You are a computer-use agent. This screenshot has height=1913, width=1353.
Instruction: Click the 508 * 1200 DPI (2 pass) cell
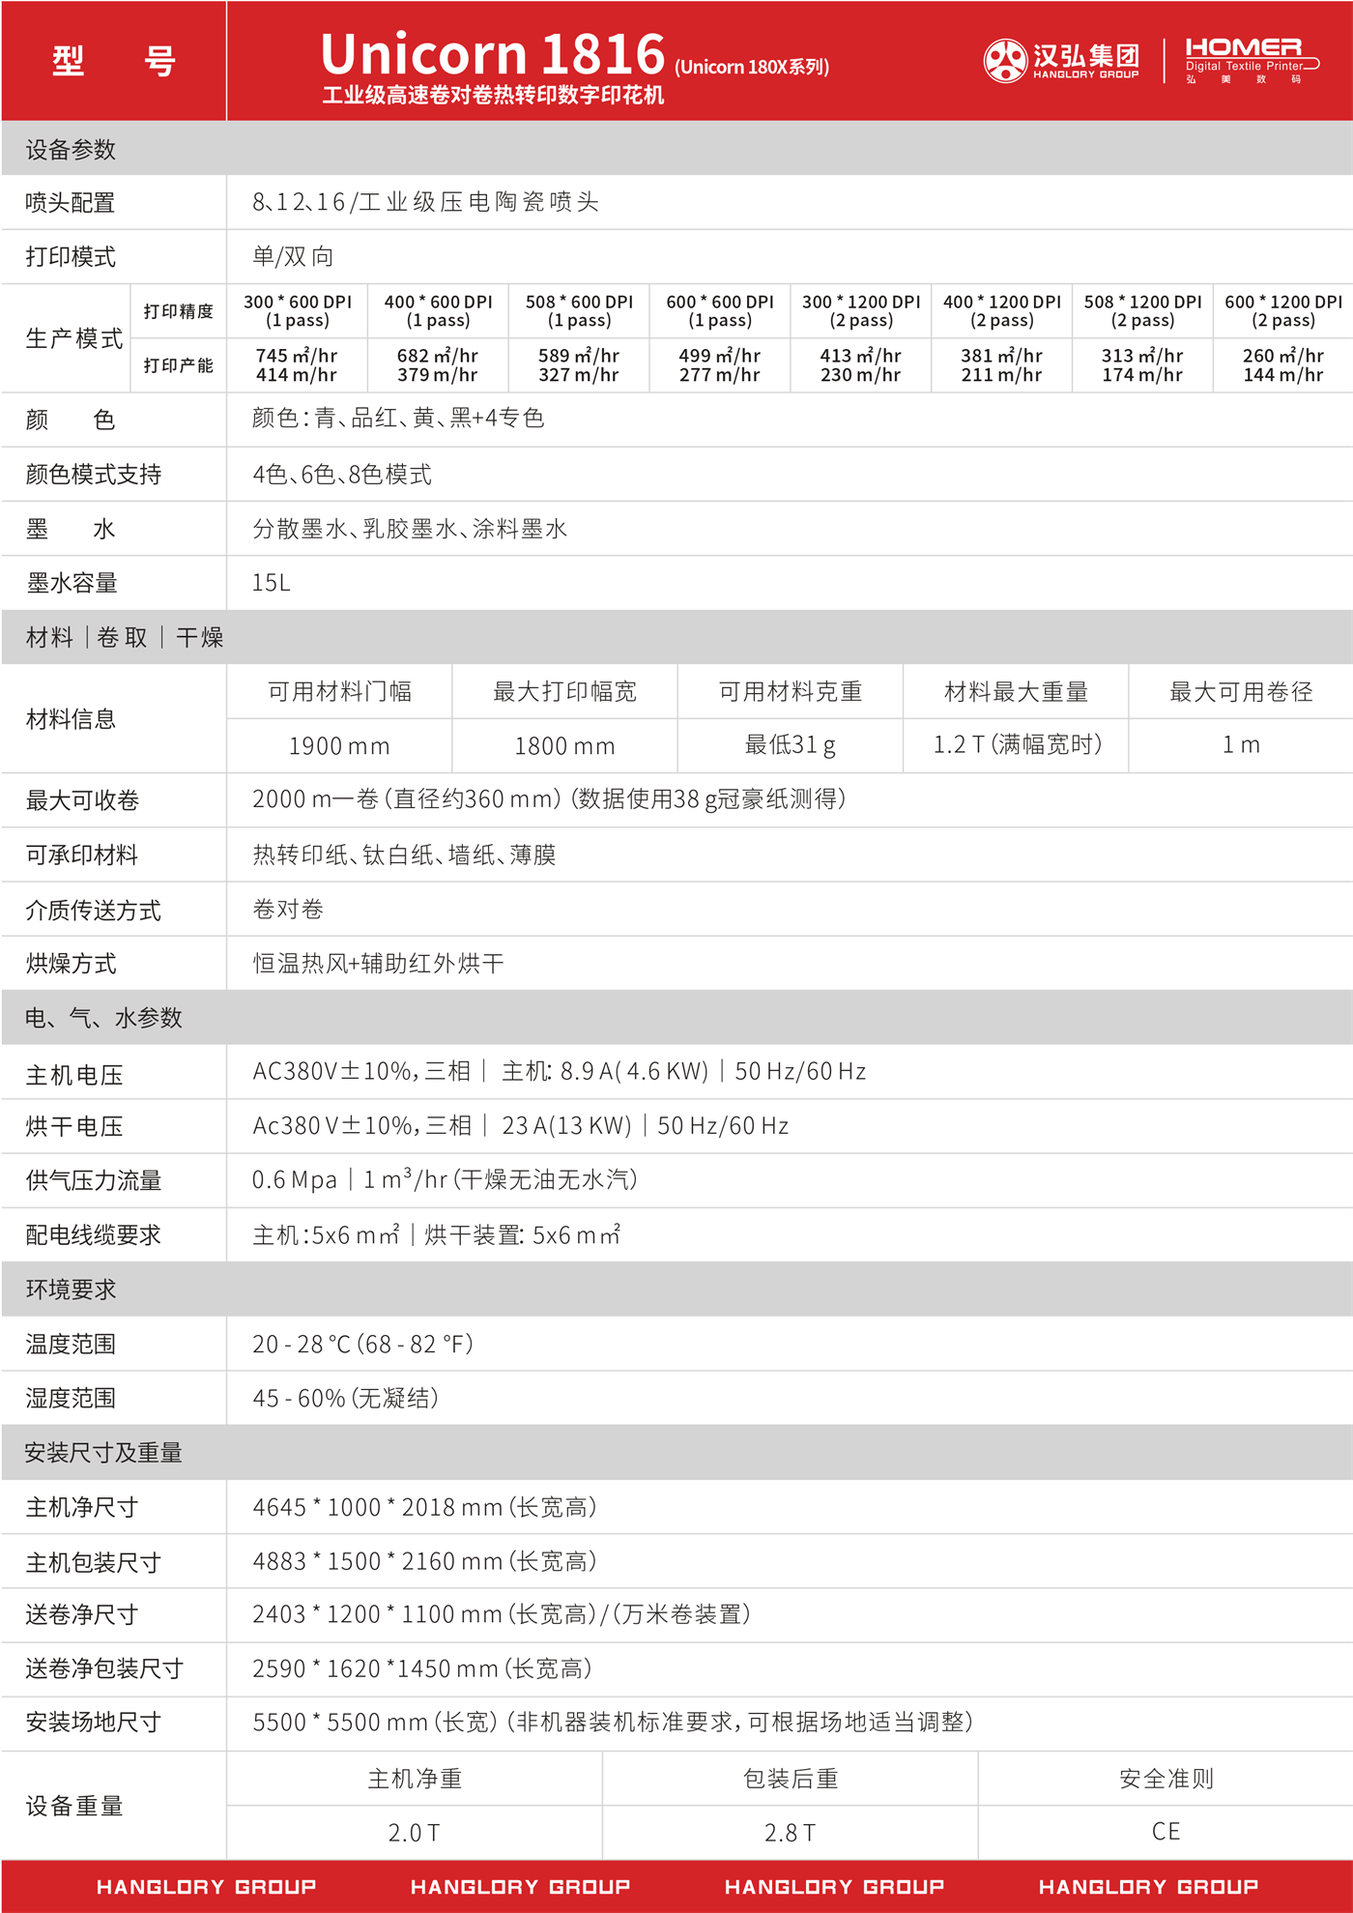(1143, 311)
